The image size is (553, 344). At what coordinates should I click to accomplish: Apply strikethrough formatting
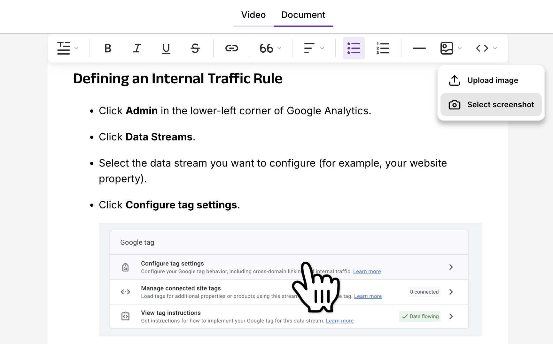coord(195,48)
